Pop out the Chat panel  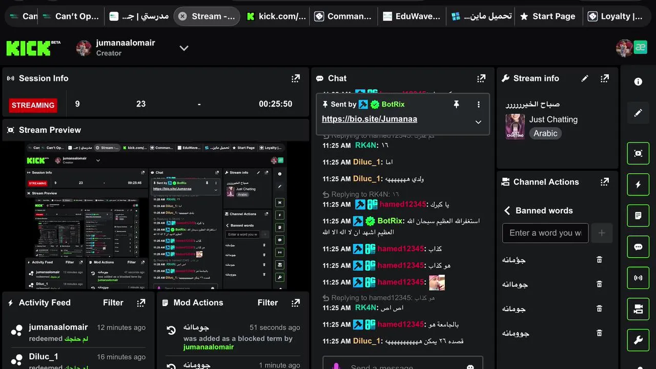click(481, 78)
